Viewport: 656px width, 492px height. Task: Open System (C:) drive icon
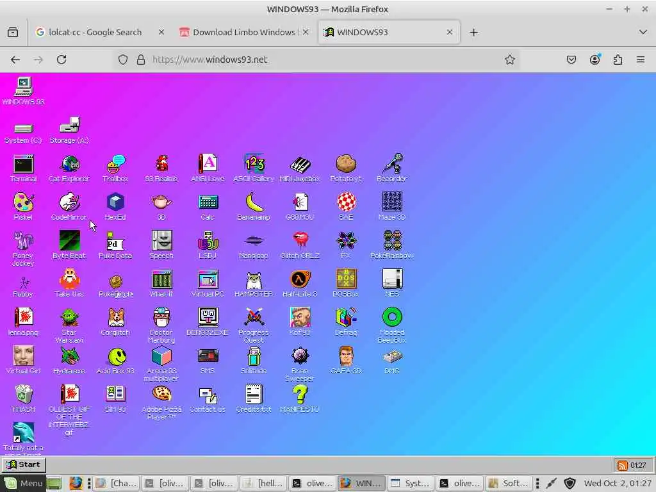point(23,134)
